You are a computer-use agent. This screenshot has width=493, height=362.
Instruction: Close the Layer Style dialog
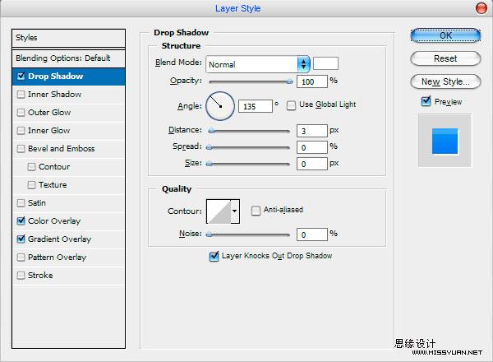[481, 8]
